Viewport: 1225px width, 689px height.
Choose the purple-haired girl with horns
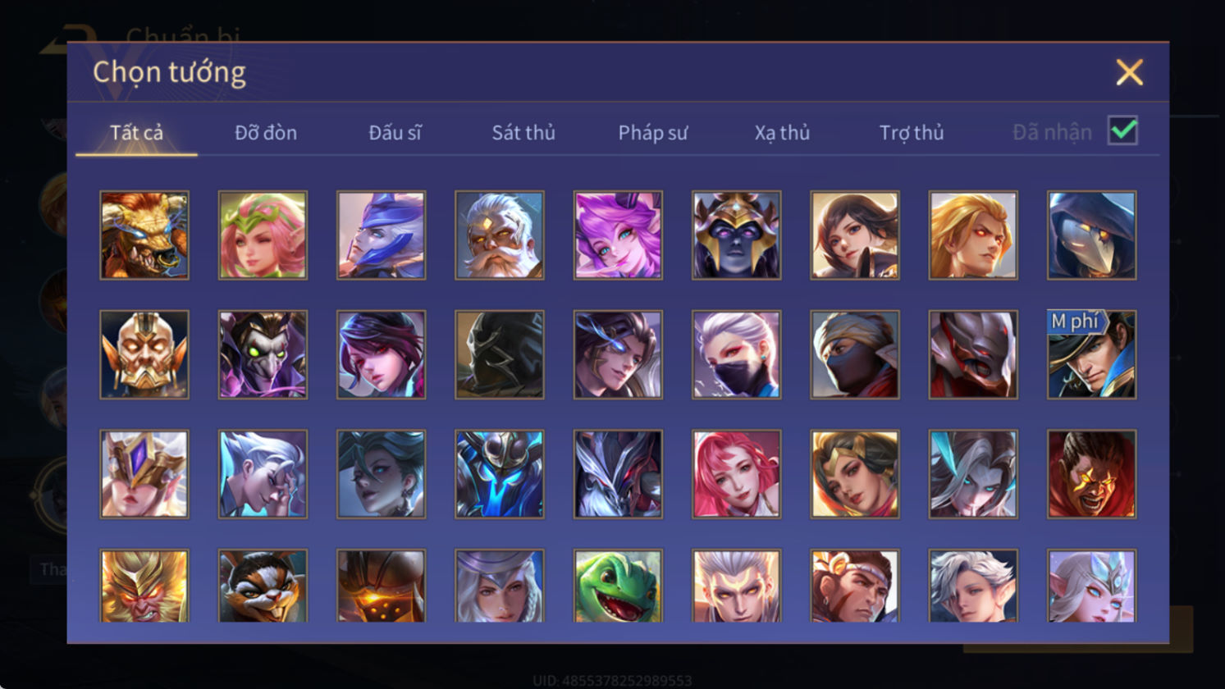coord(618,235)
